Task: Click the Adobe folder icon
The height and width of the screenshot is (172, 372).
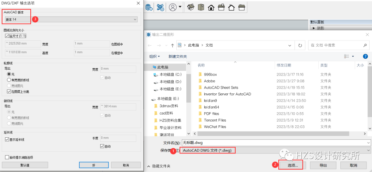Action: [200, 81]
